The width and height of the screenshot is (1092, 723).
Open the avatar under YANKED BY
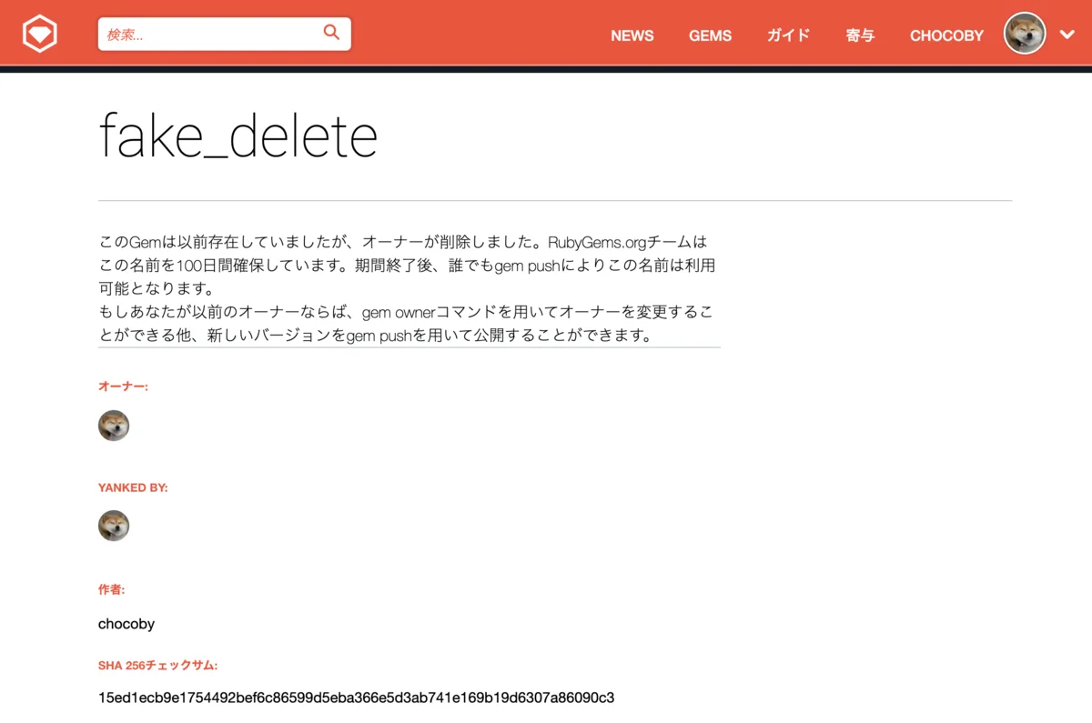point(114,526)
